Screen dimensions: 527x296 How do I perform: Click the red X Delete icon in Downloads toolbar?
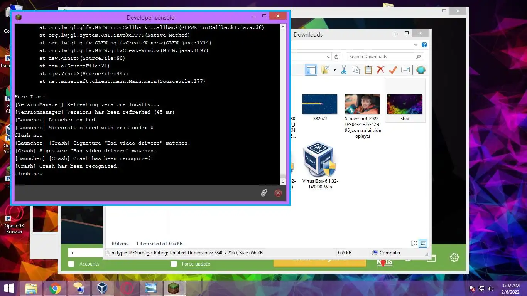point(380,70)
